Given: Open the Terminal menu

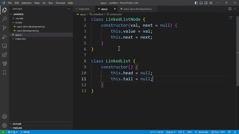Looking at the screenshot, I should coord(60,3).
